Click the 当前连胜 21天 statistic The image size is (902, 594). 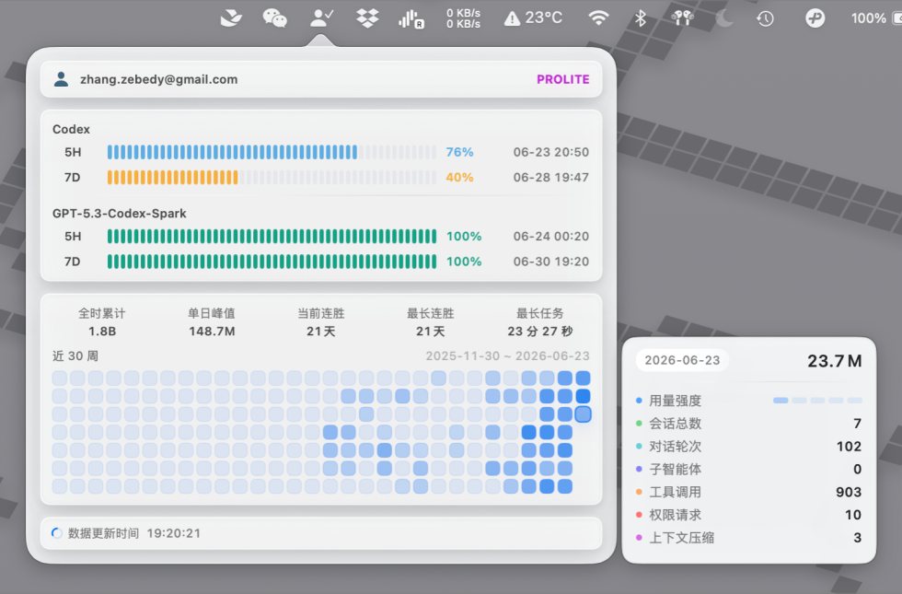pyautogui.click(x=320, y=321)
